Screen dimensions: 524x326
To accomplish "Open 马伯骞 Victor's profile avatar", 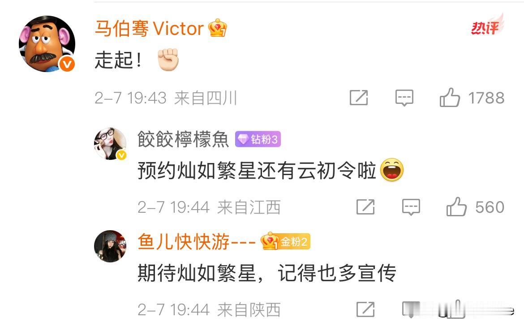I will (47, 44).
